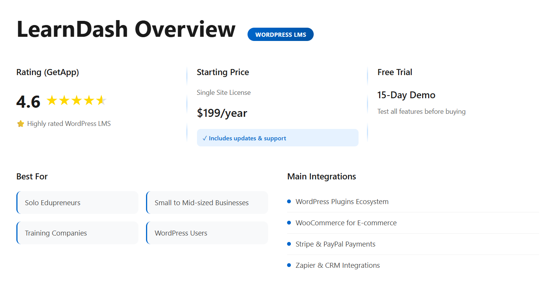Screen dimensions: 554x289
Task: Click WordPress Plugins Ecosystem list item
Action: [413, 202]
